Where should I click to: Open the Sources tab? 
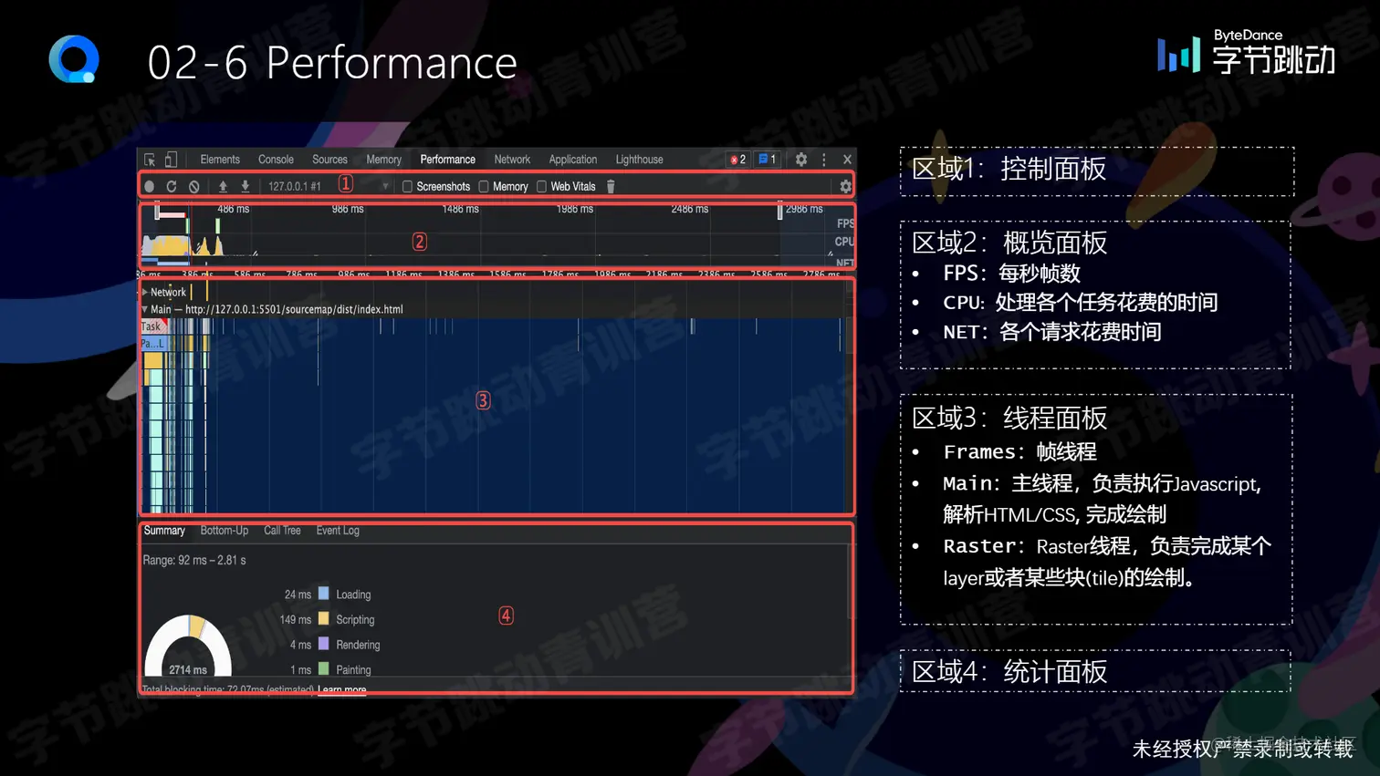click(329, 160)
